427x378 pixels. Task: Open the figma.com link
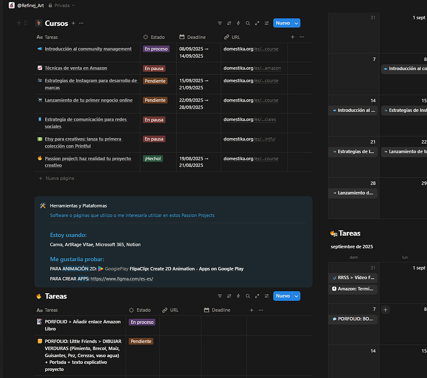point(122,279)
